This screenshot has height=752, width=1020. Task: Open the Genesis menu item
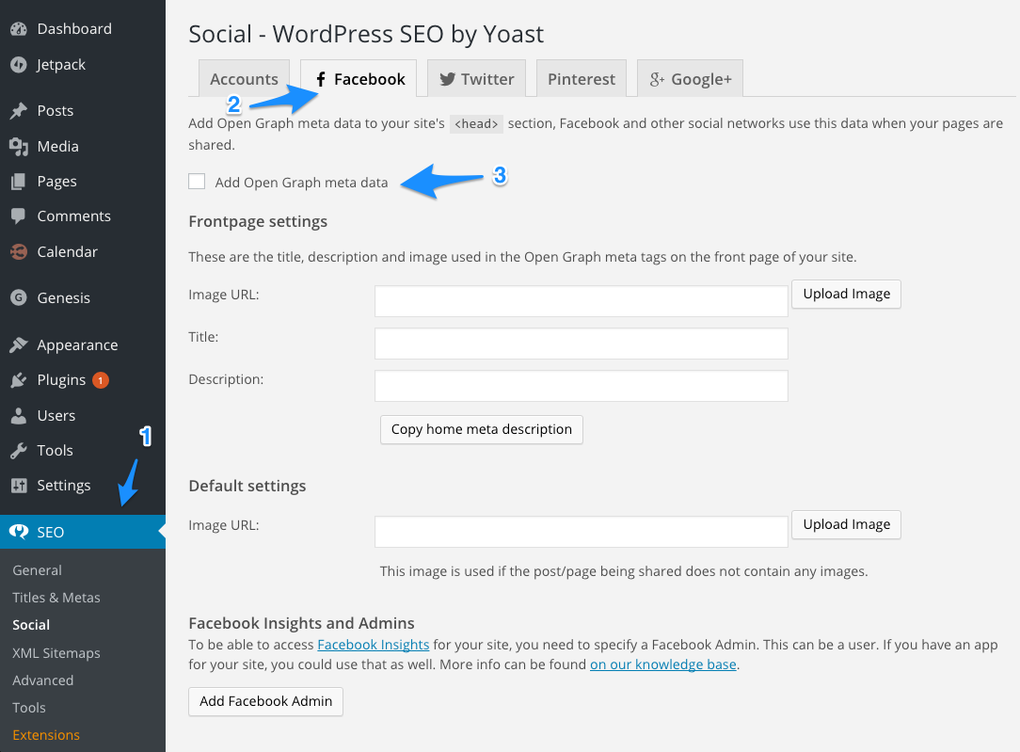[63, 298]
